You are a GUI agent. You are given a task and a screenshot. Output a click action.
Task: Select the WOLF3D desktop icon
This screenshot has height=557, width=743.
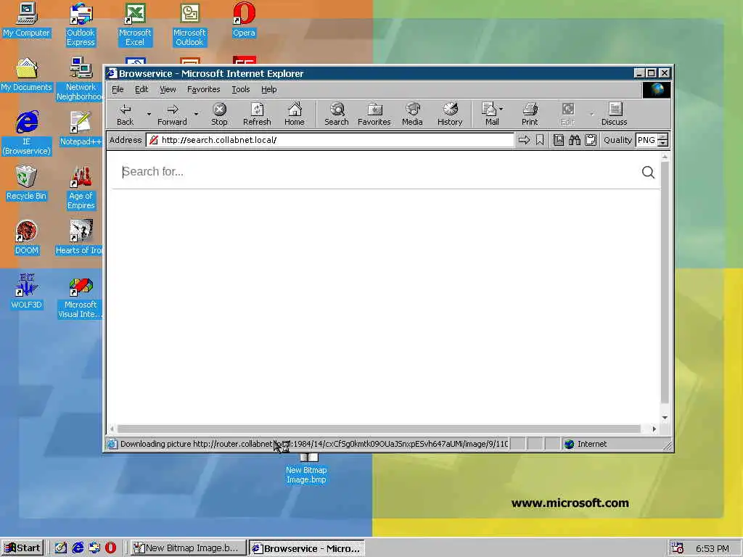(27, 292)
